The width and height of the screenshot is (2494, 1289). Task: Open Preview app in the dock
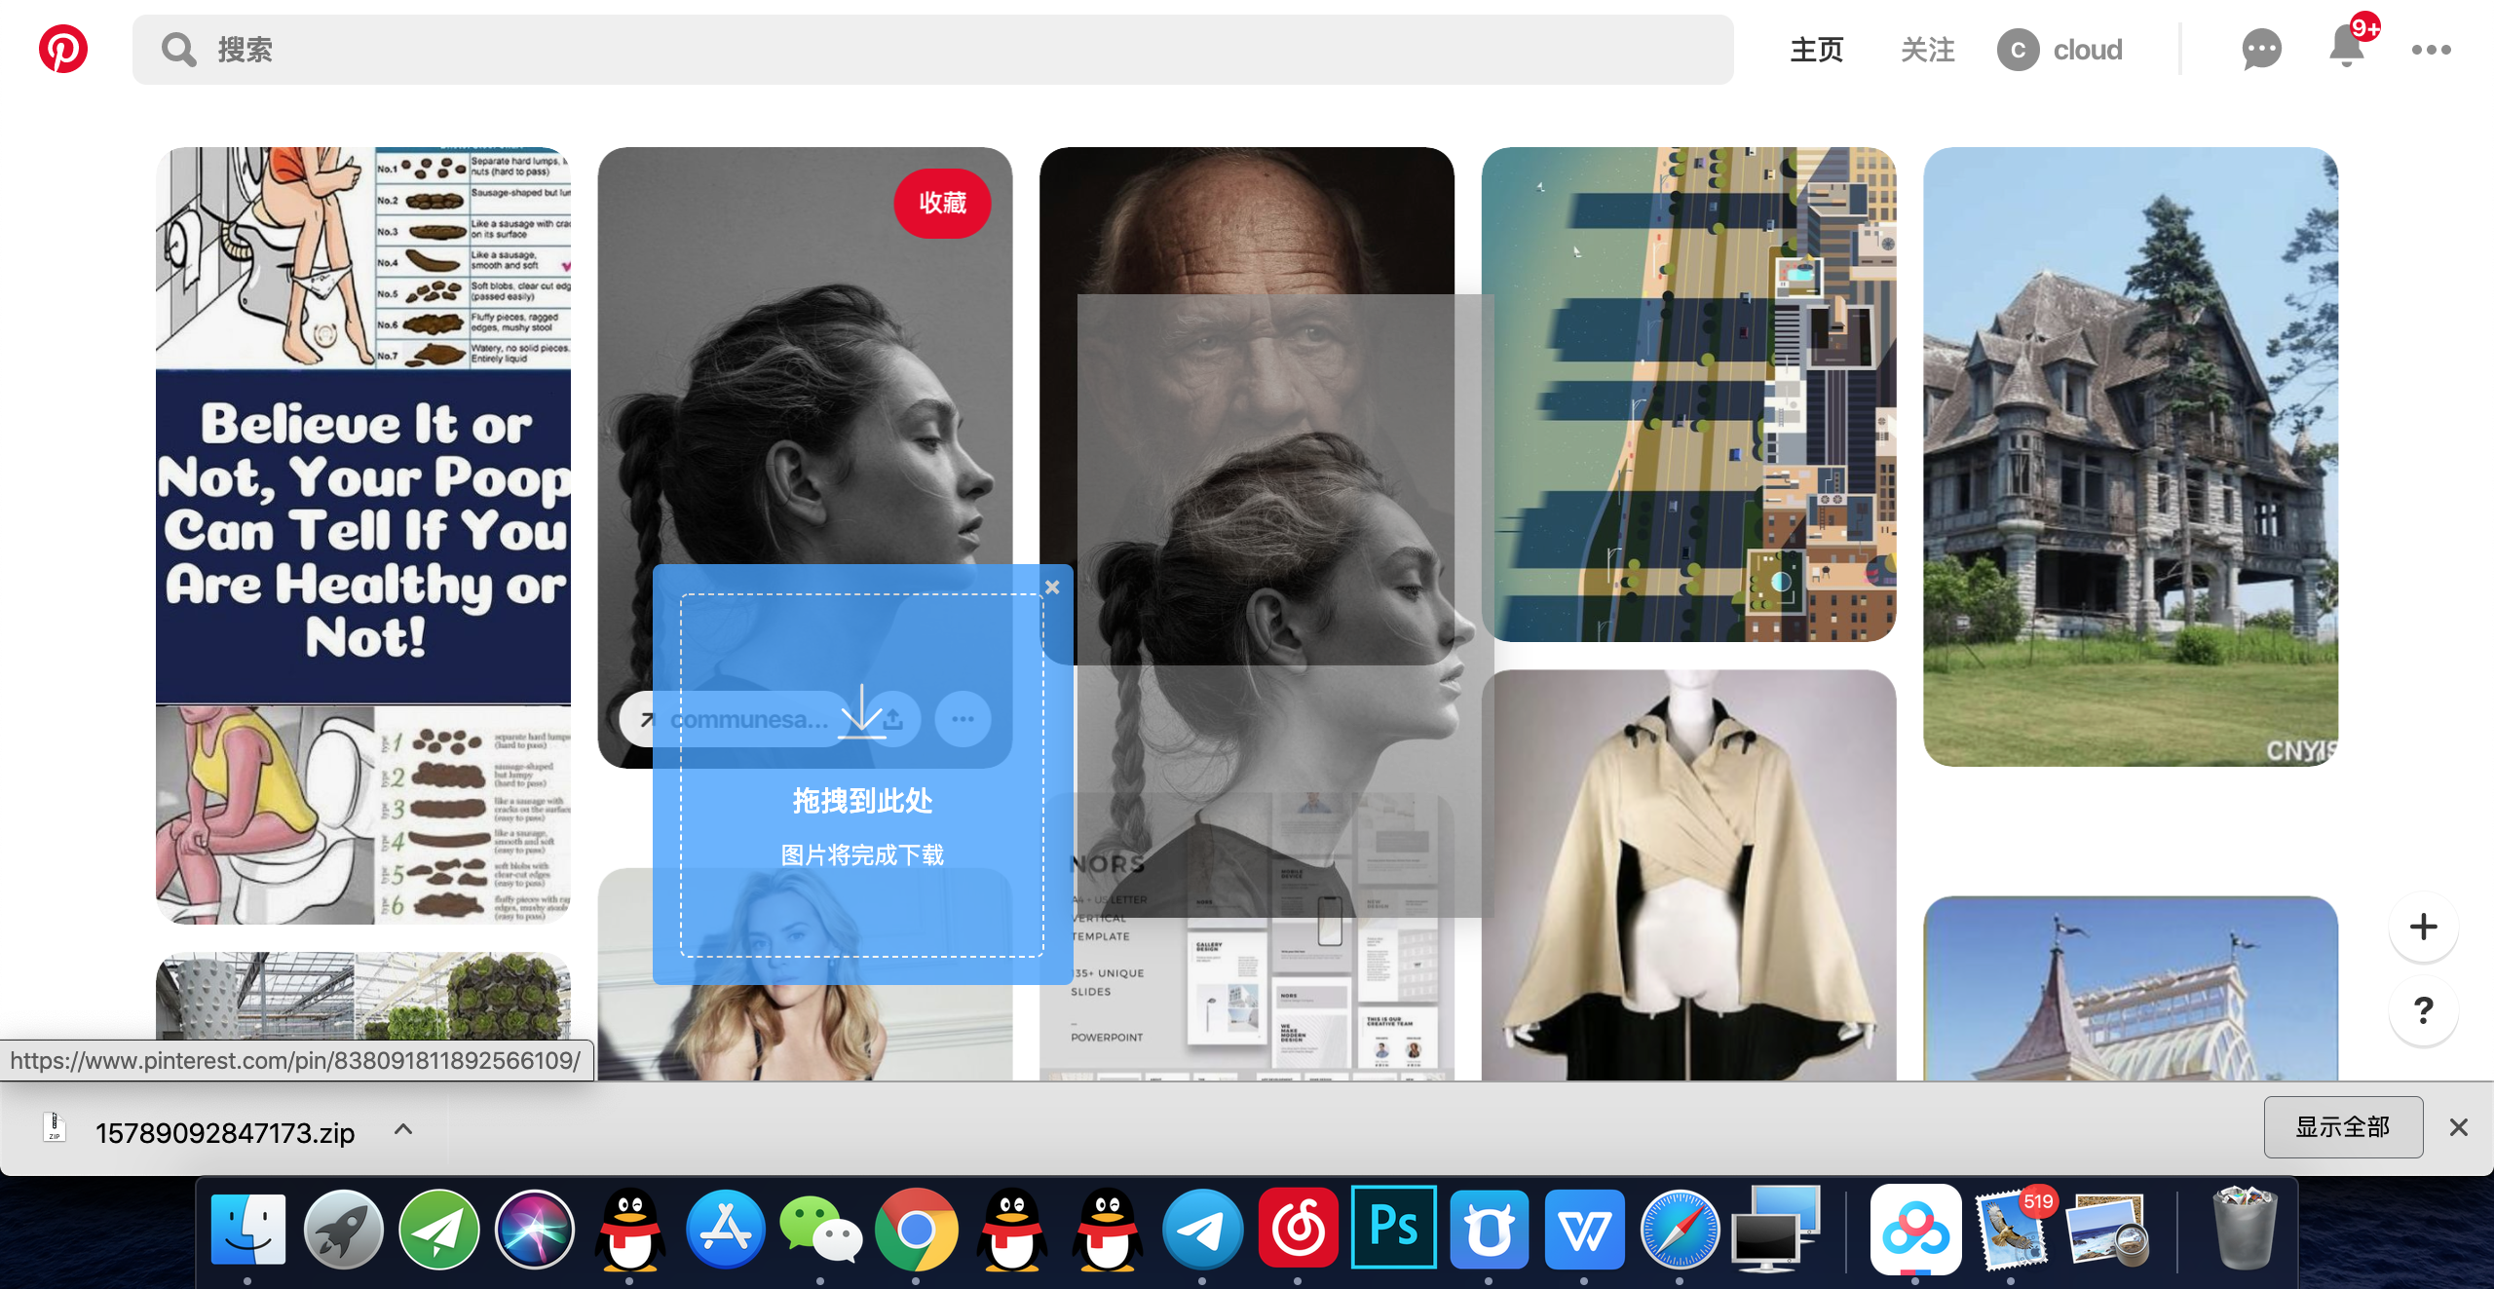coord(2108,1231)
